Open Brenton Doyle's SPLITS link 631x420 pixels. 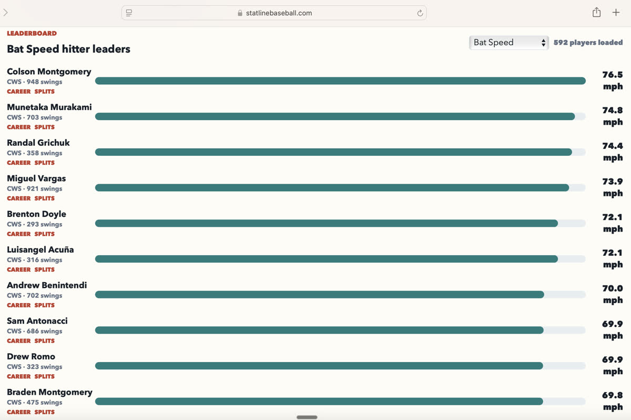coord(45,234)
